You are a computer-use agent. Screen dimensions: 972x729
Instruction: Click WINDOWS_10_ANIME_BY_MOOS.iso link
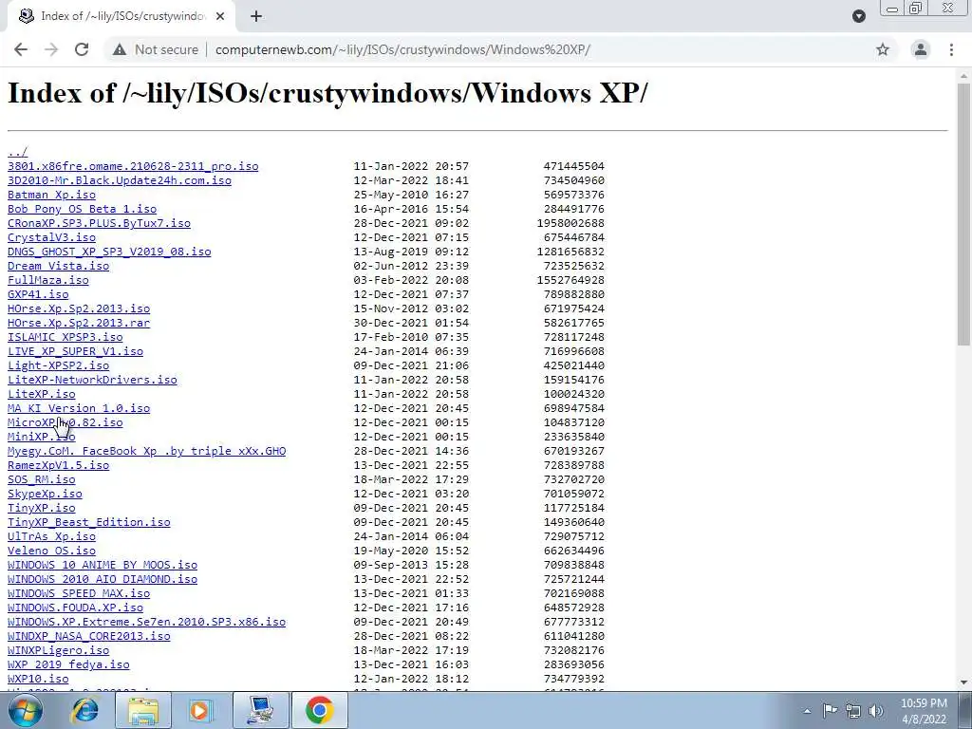click(x=103, y=566)
